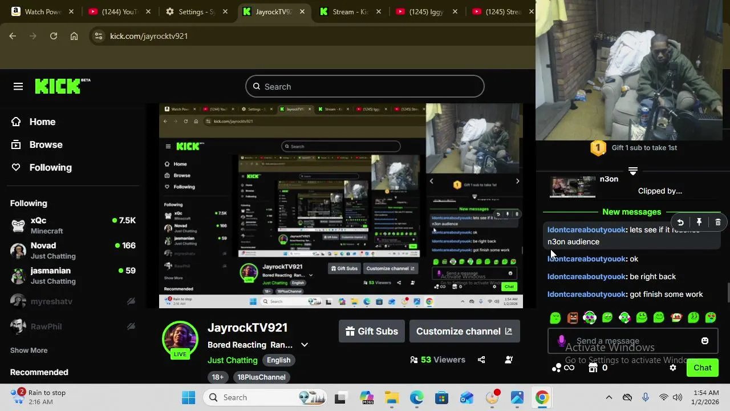Click the Kick search field

coord(365,87)
